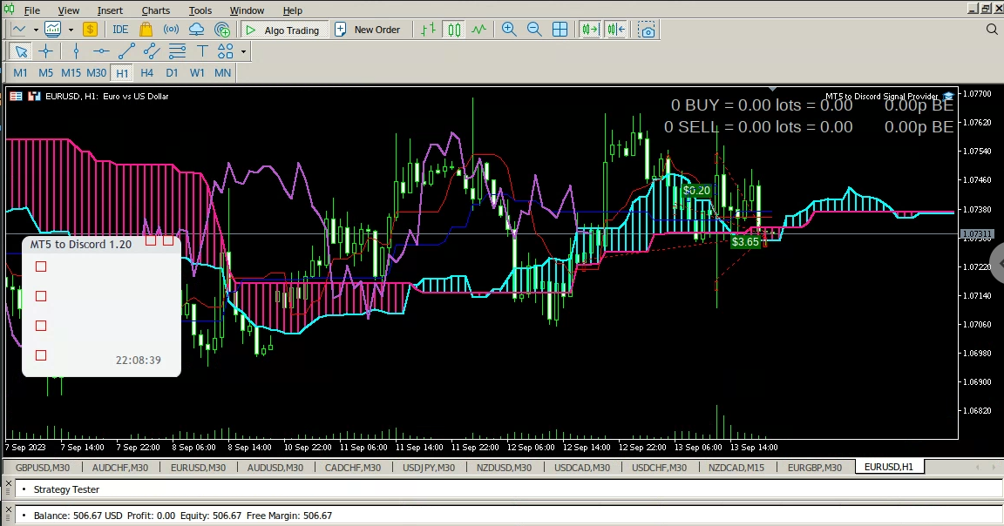Switch to M15 timeframe
The image size is (1004, 526).
pyautogui.click(x=71, y=73)
